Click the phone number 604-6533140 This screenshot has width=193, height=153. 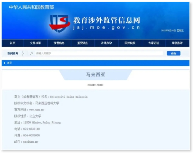(x=32, y=129)
